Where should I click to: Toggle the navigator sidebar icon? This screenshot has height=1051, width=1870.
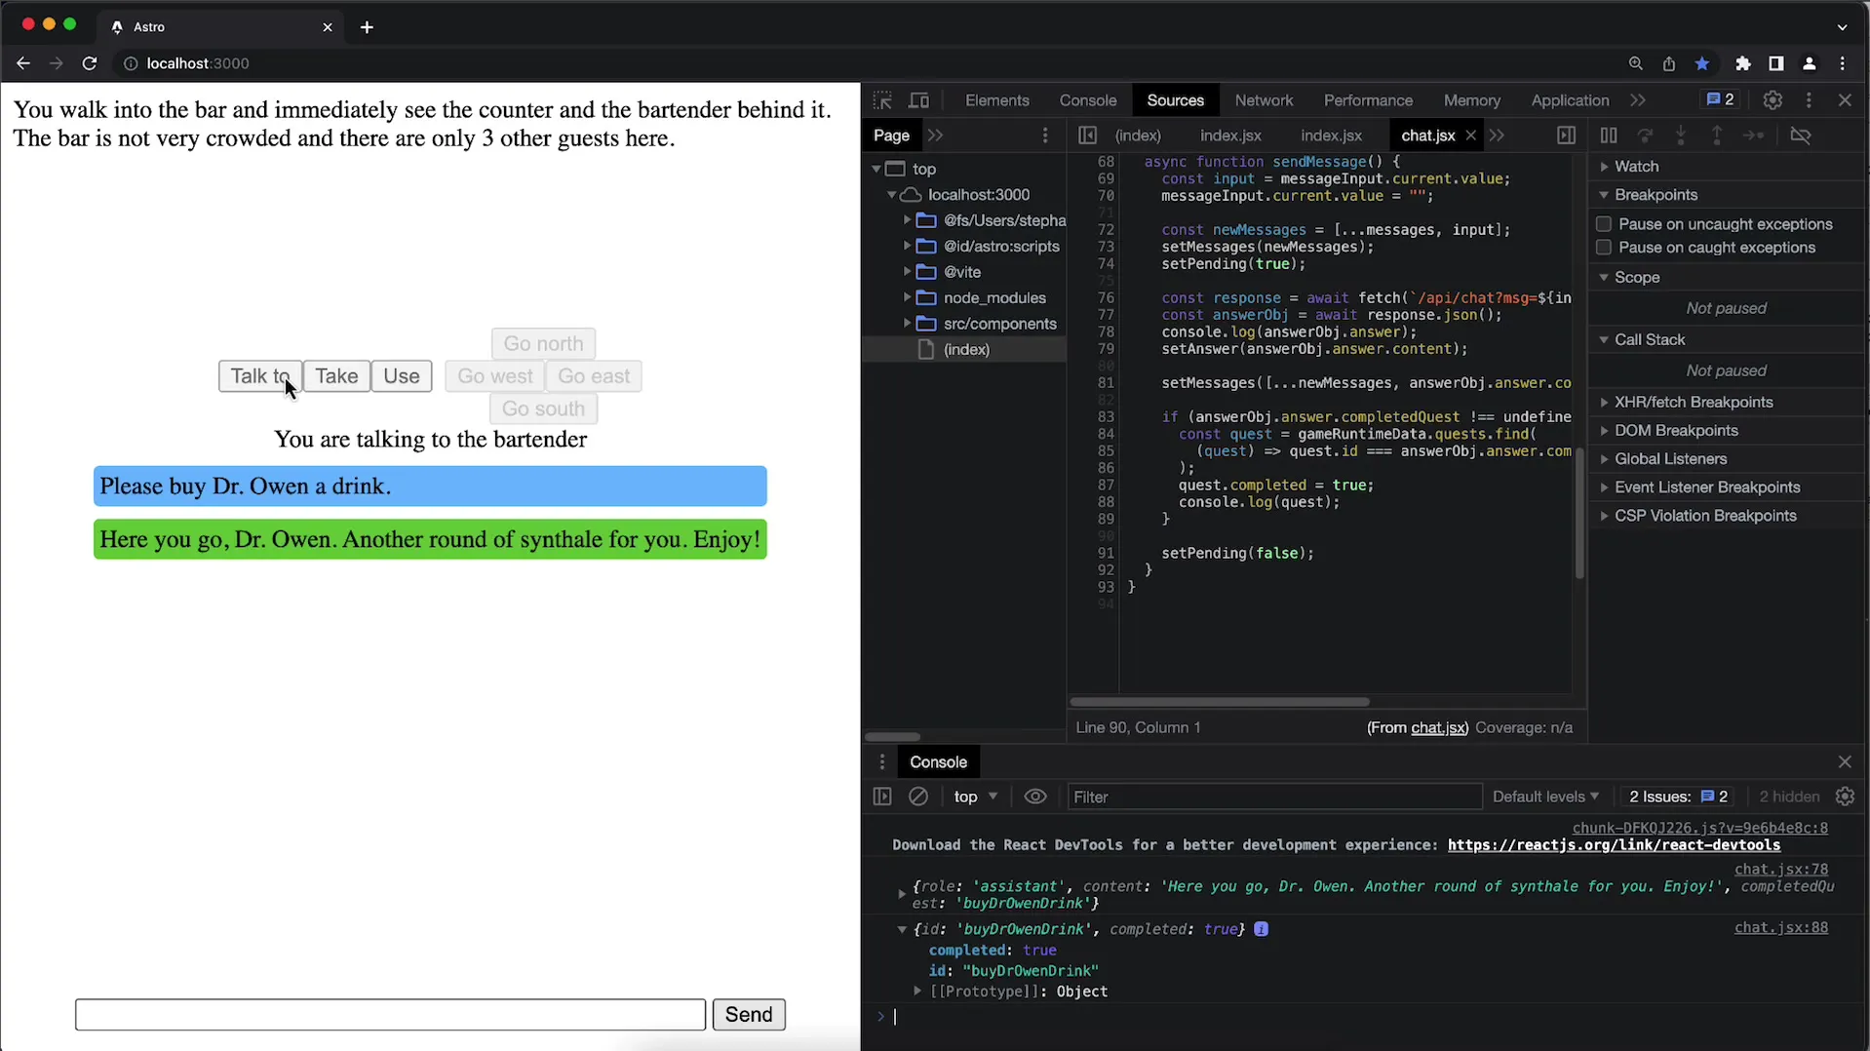[x=1087, y=136]
